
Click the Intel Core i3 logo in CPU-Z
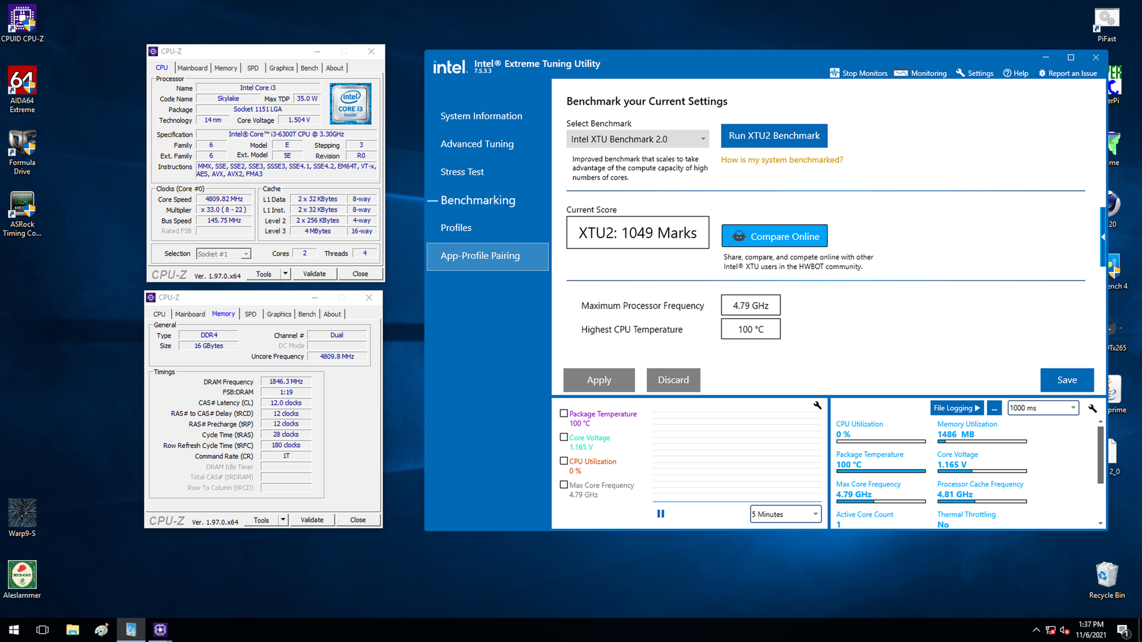click(350, 103)
